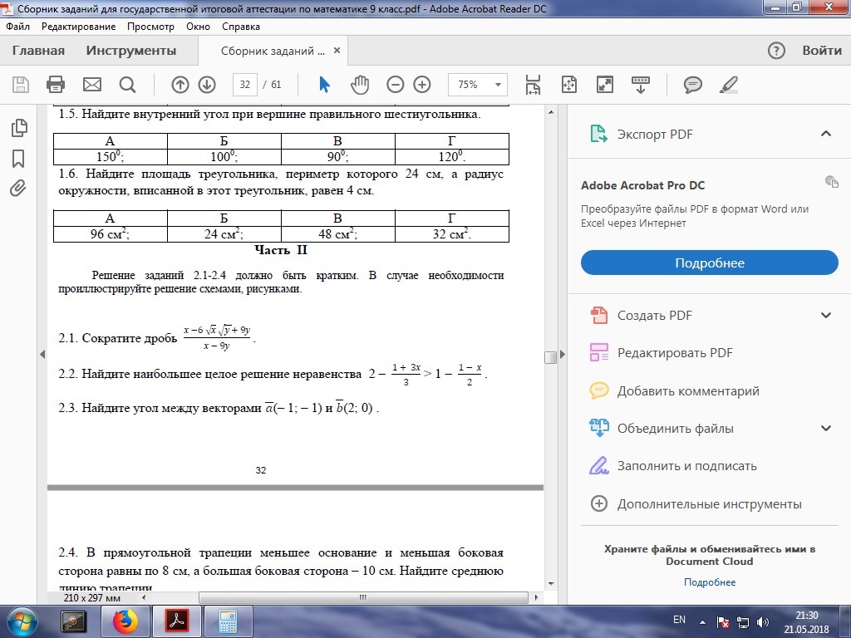Go to next page with down arrow

coord(206,84)
